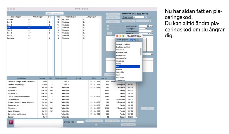Toggle the Vis alle checkbox
The height and width of the screenshot is (134, 229).
click(x=131, y=40)
